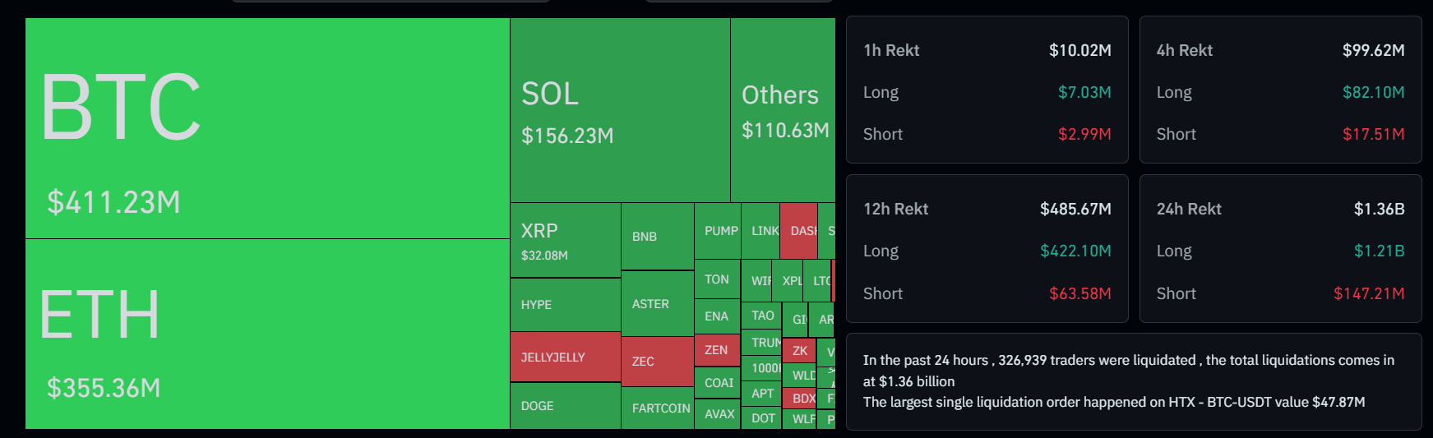Click the red DASH tile
This screenshot has height=438, width=1433.
tap(798, 231)
